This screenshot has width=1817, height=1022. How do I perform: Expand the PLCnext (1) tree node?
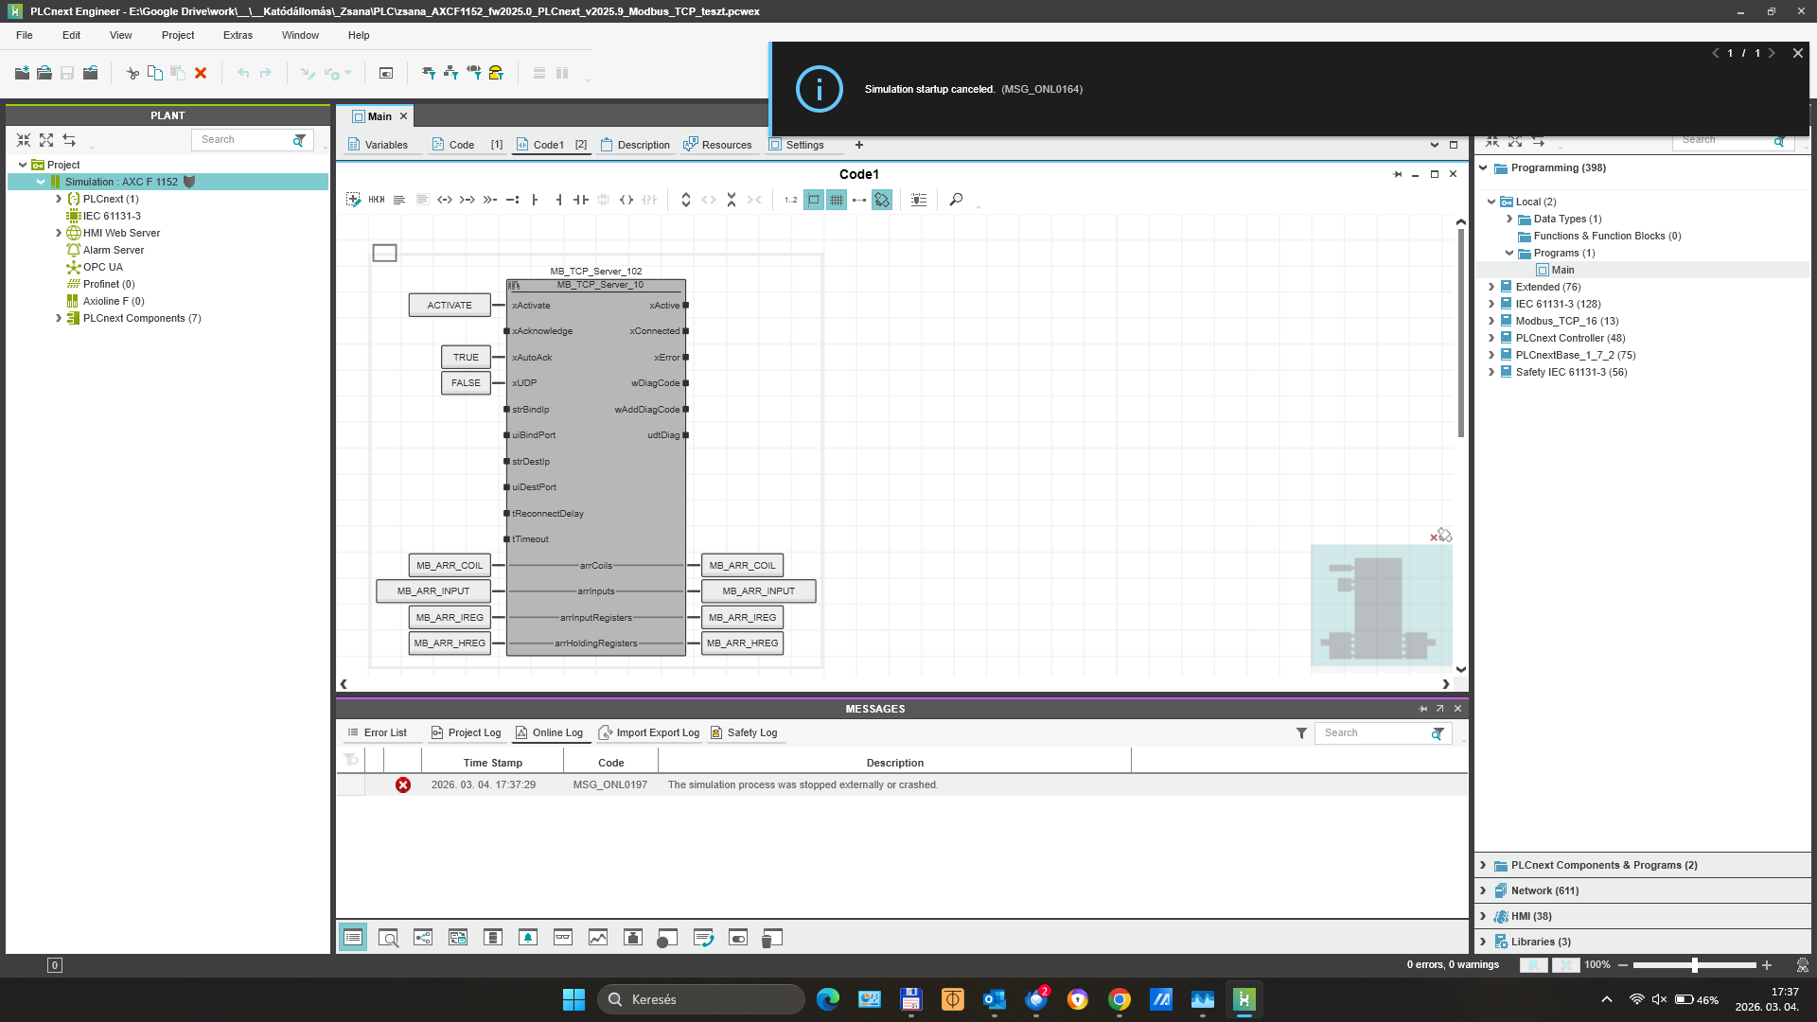point(59,199)
